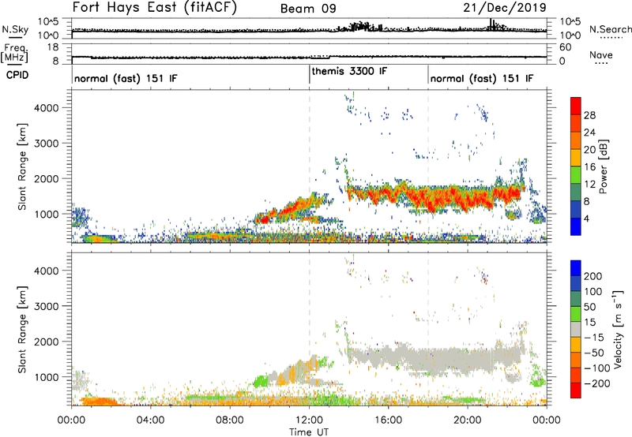The width and height of the screenshot is (632, 437).
Task: Click the '12:00' time axis tick label
Action: [x=309, y=420]
